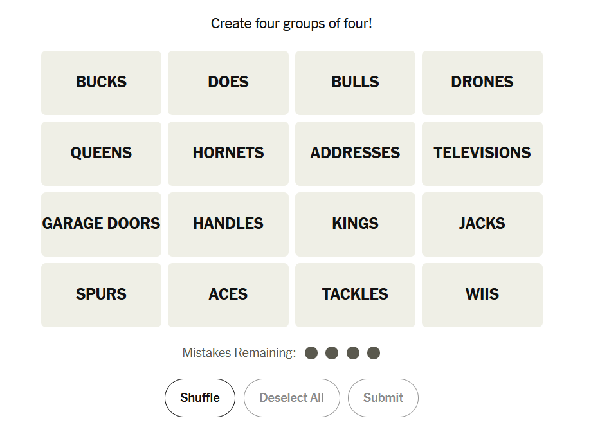Image resolution: width=591 pixels, height=432 pixels.
Task: Pick the WIIS word tile
Action: point(482,295)
